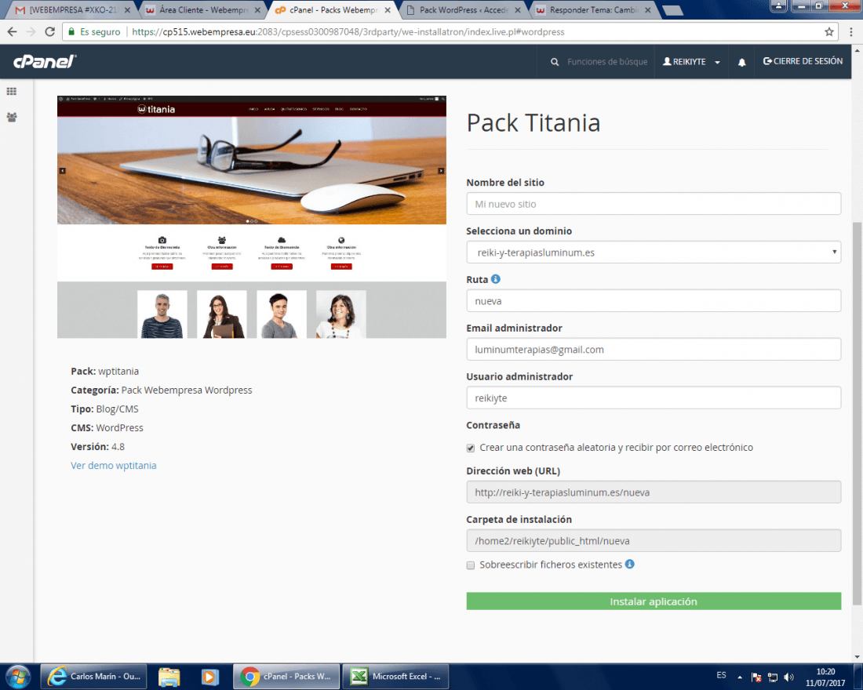The image size is (863, 690).
Task: Click the browser back arrow
Action: pyautogui.click(x=12, y=32)
